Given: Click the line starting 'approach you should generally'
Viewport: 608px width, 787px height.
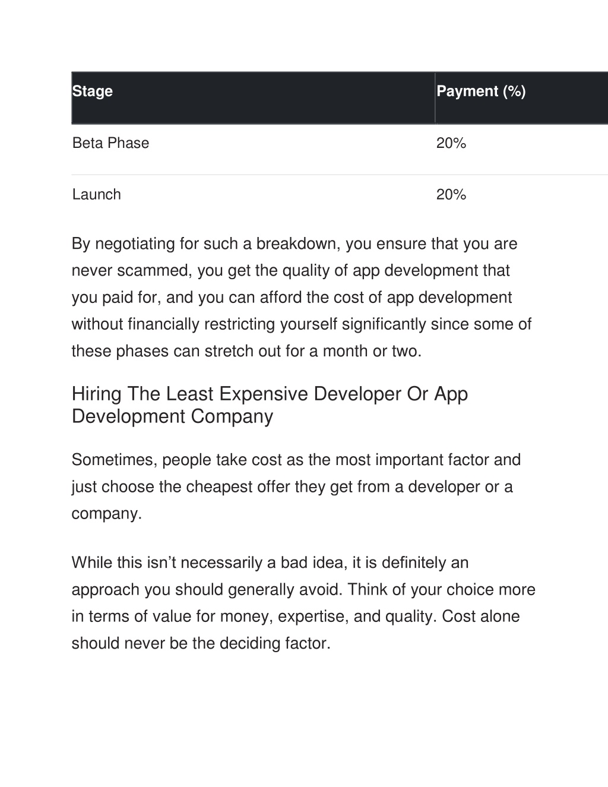Looking at the screenshot, I should tap(303, 590).
